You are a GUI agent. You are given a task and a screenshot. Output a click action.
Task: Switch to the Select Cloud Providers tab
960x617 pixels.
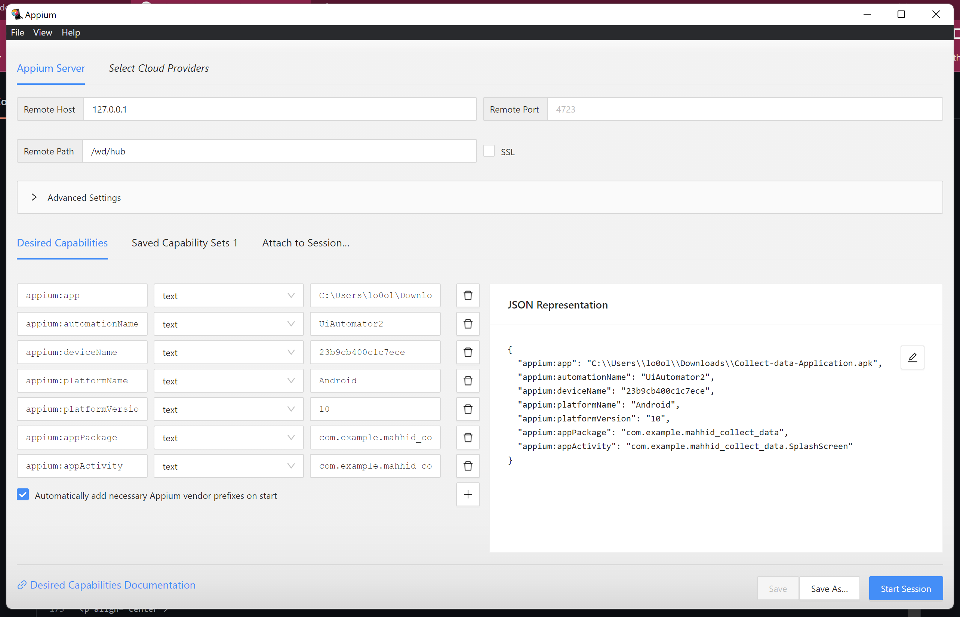(159, 68)
